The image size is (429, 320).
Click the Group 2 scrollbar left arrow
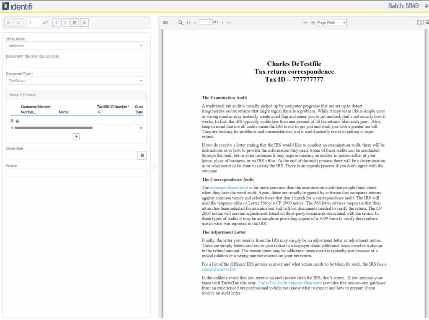point(12,128)
